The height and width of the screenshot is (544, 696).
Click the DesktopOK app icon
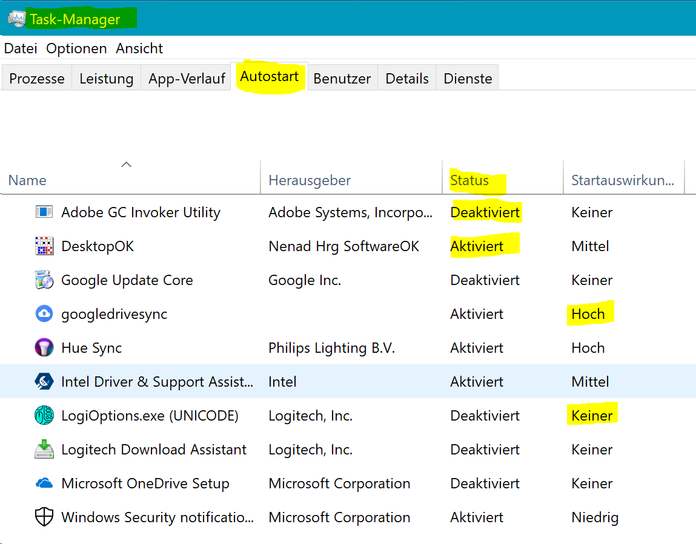[x=44, y=246]
